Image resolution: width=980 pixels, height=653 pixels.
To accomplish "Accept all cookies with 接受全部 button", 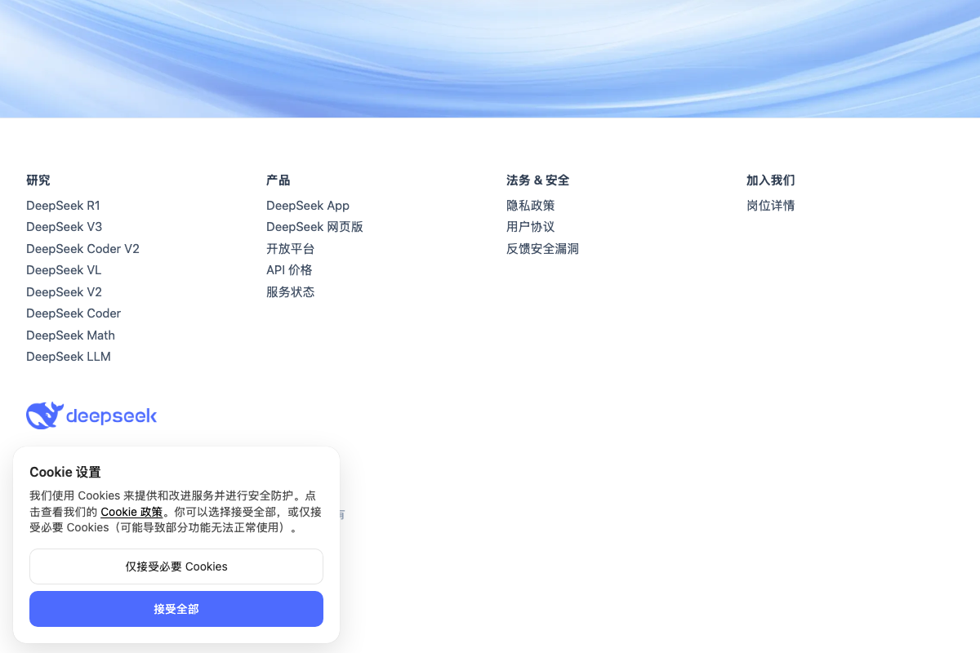I will click(176, 608).
